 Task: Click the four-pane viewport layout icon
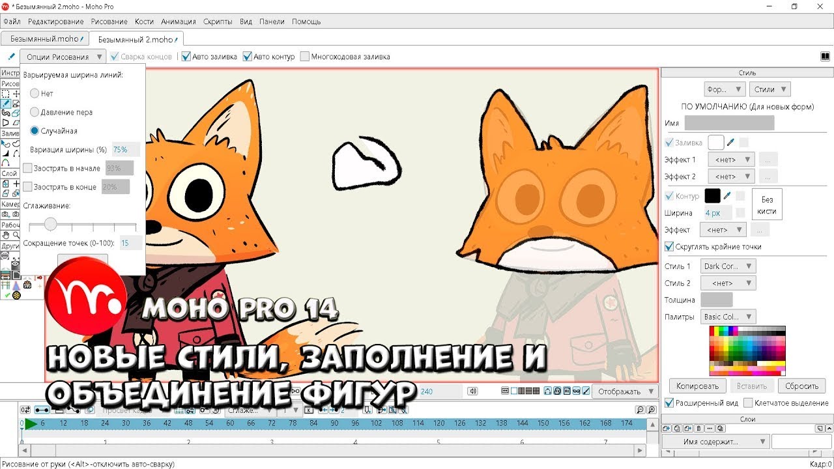click(536, 391)
